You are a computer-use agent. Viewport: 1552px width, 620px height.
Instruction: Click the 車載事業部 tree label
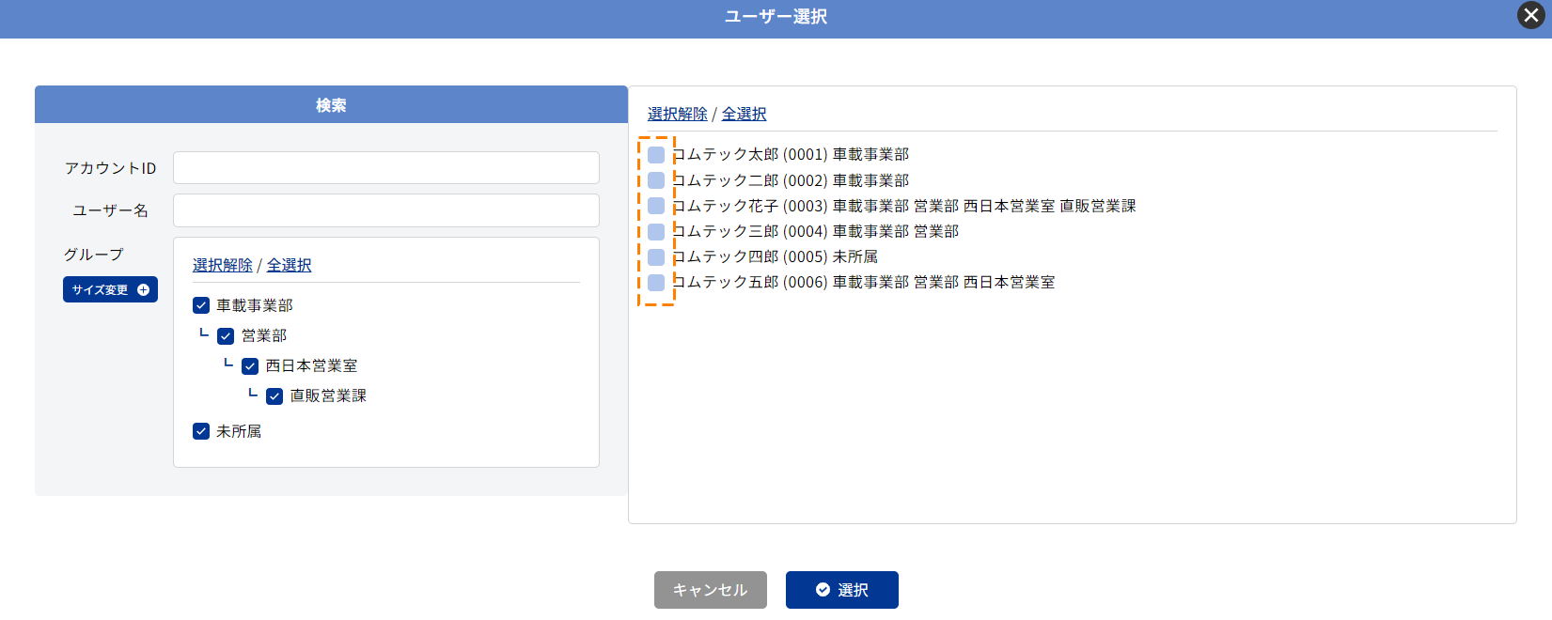(x=255, y=305)
